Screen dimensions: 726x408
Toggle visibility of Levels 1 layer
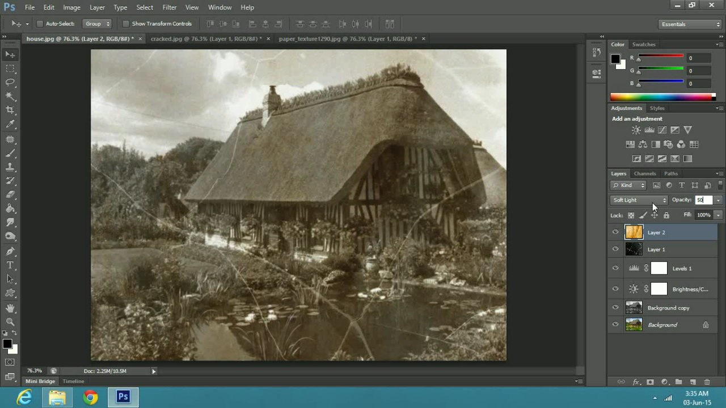point(615,268)
